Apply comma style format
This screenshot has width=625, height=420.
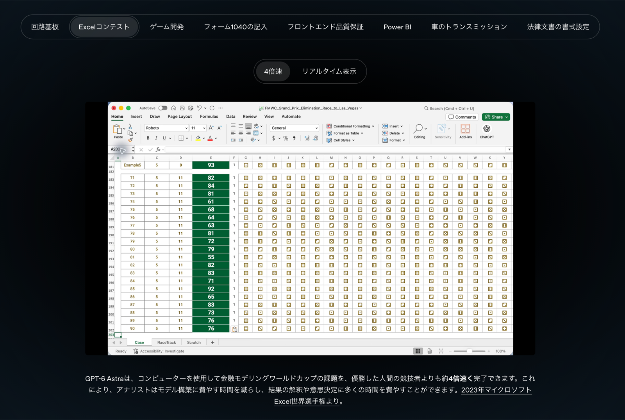tap(294, 138)
